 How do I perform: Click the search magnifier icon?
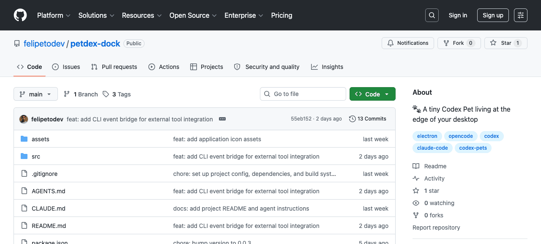pos(432,15)
